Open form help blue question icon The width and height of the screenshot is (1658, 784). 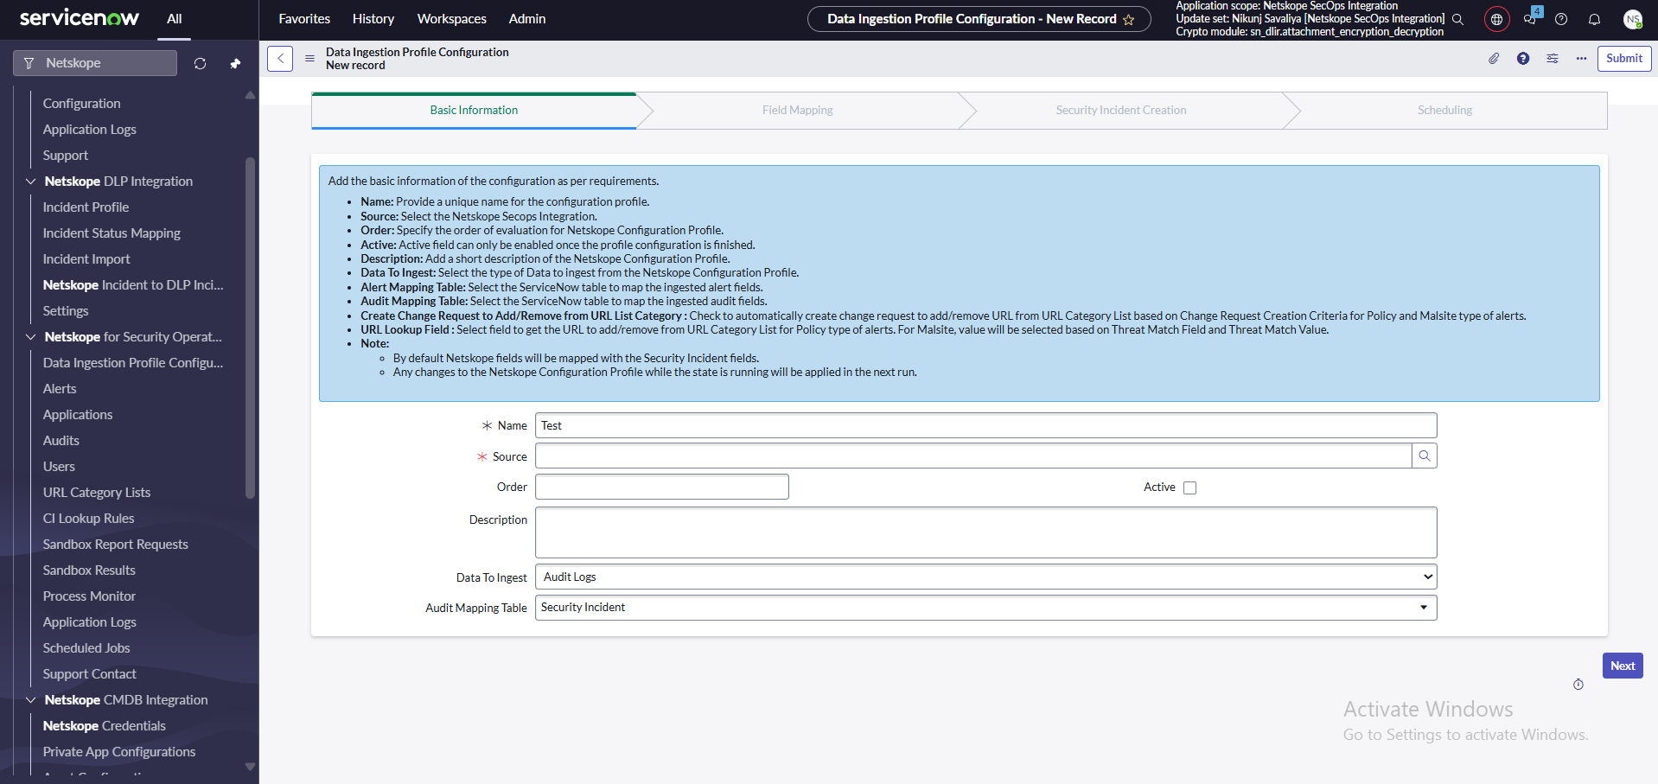click(1523, 59)
